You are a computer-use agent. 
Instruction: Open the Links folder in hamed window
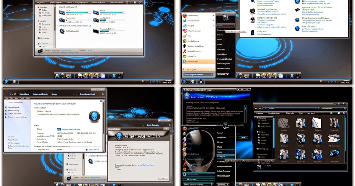click(317, 138)
